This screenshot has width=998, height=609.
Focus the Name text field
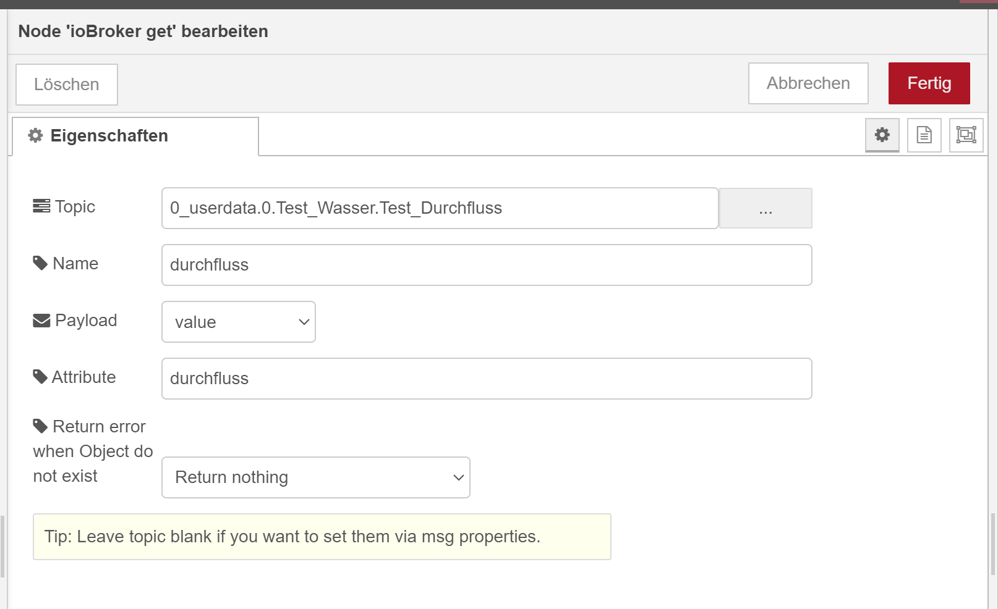tap(486, 265)
